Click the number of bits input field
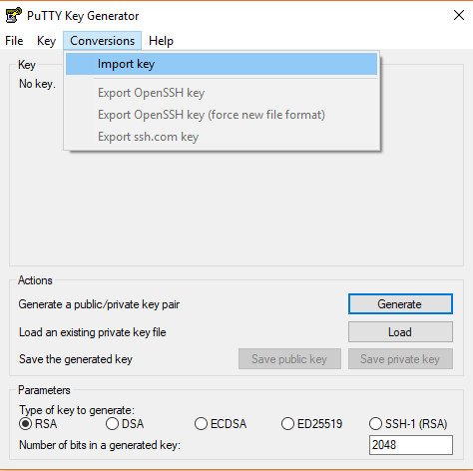 click(x=411, y=445)
